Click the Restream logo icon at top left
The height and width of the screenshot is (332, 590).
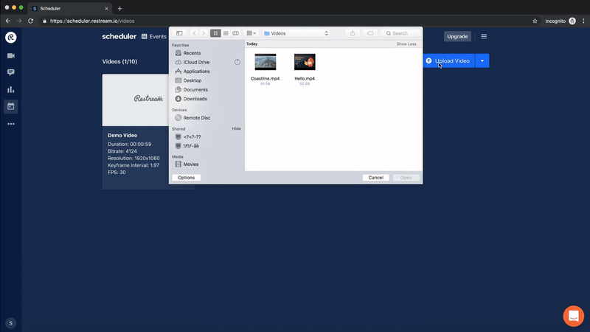11,37
